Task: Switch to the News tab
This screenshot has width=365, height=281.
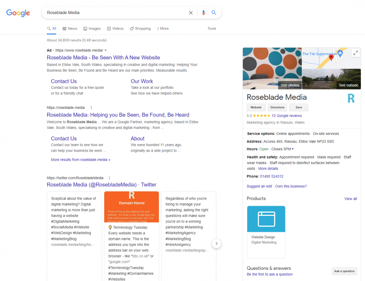Action: [x=70, y=28]
